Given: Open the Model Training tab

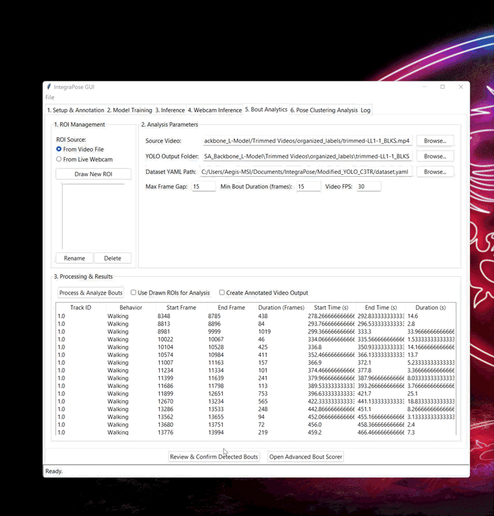Looking at the screenshot, I should 130,110.
